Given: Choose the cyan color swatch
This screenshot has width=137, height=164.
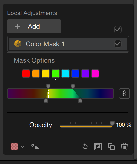Looking at the screenshot, I should (65, 74).
